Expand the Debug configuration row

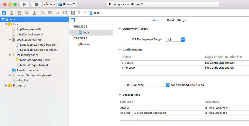pyautogui.click(x=123, y=63)
